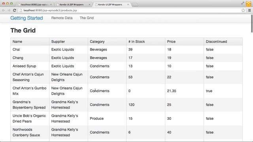The width and height of the screenshot is (253, 142).
Task: Click the browser back arrow
Action: click(4, 10)
